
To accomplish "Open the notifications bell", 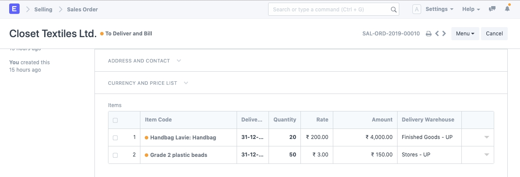I will coord(507,9).
